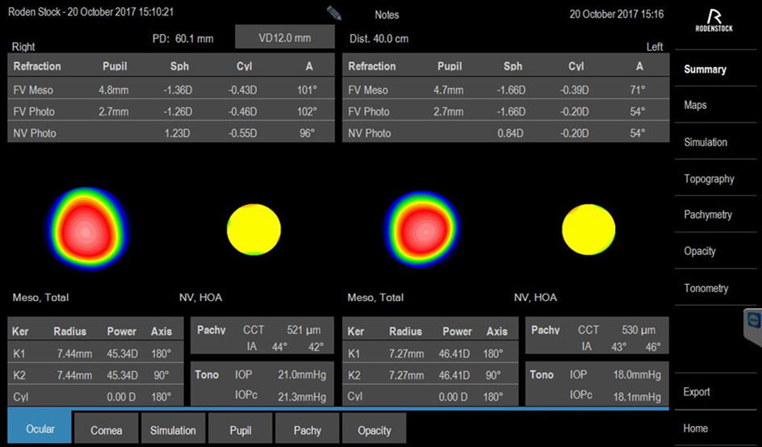Click left eye NV Photo sphere 0.84D

click(510, 133)
